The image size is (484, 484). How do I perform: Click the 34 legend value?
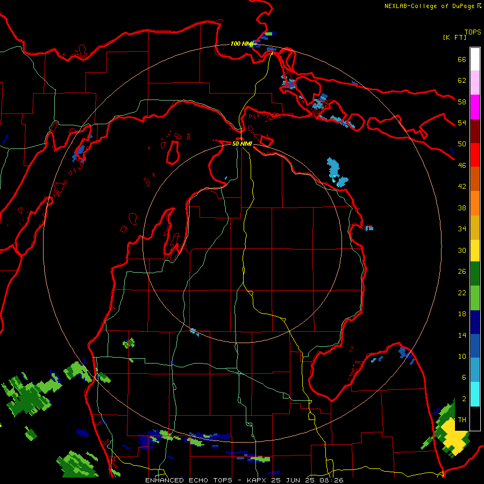(x=462, y=229)
